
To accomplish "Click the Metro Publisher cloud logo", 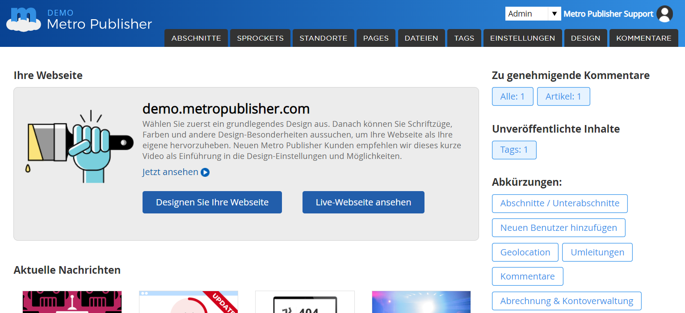I will pyautogui.click(x=23, y=19).
